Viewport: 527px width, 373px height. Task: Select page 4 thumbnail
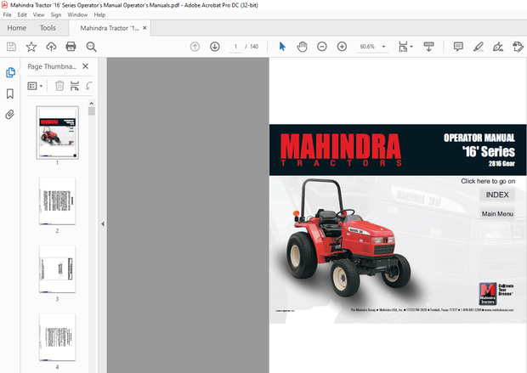(58, 337)
